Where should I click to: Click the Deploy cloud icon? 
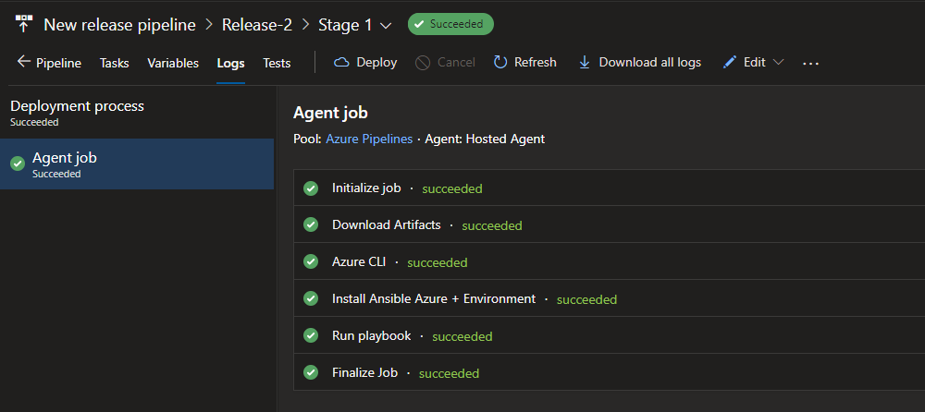coord(341,63)
